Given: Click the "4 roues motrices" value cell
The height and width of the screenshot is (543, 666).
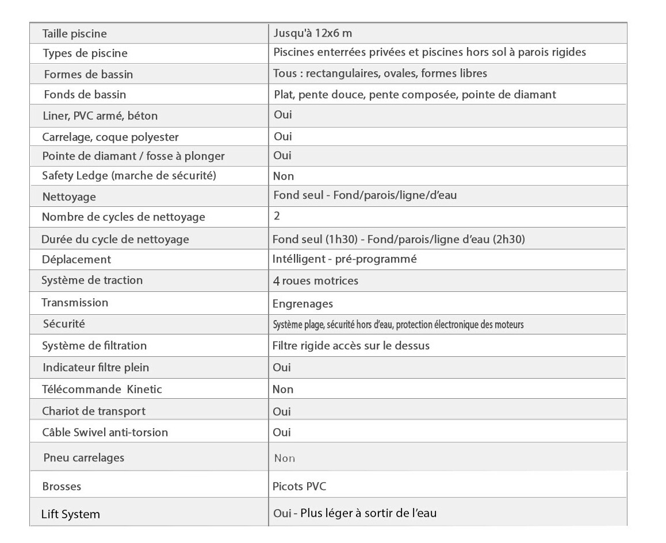Looking at the screenshot, I should coord(316,280).
